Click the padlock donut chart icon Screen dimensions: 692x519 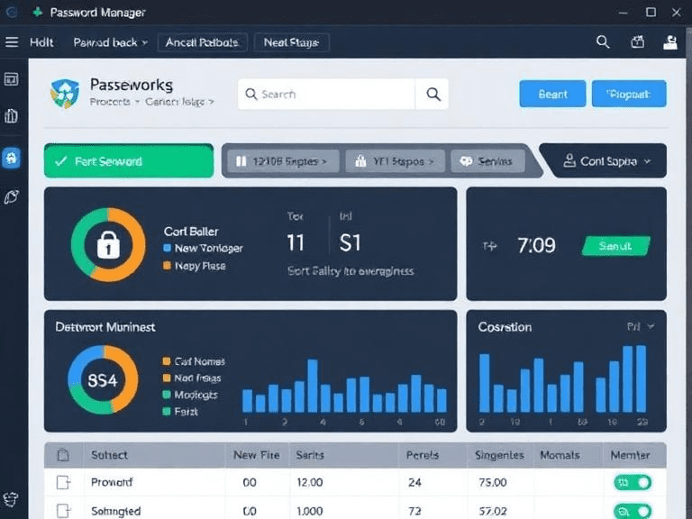[x=108, y=245]
